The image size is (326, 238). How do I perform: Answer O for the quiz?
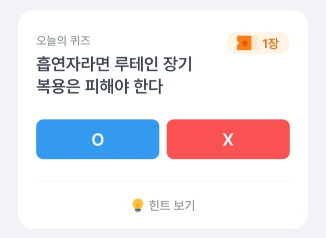coord(97,139)
